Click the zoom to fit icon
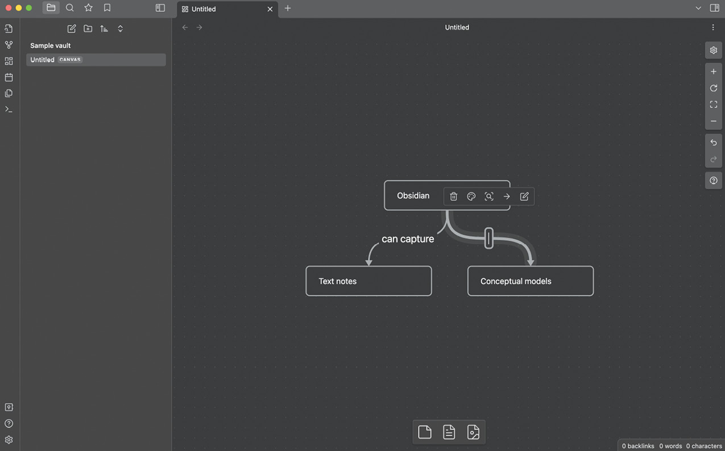Viewport: 725px width, 451px height. pyautogui.click(x=713, y=105)
